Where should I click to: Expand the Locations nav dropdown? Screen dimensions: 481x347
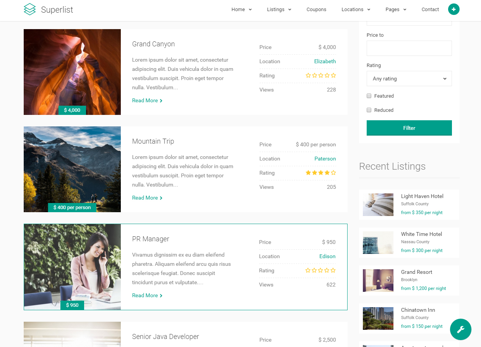point(356,10)
